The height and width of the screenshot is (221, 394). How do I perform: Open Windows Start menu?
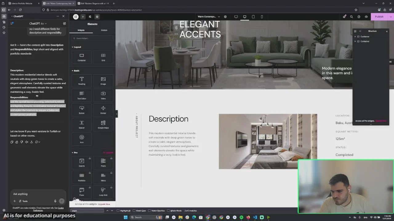click(126, 217)
